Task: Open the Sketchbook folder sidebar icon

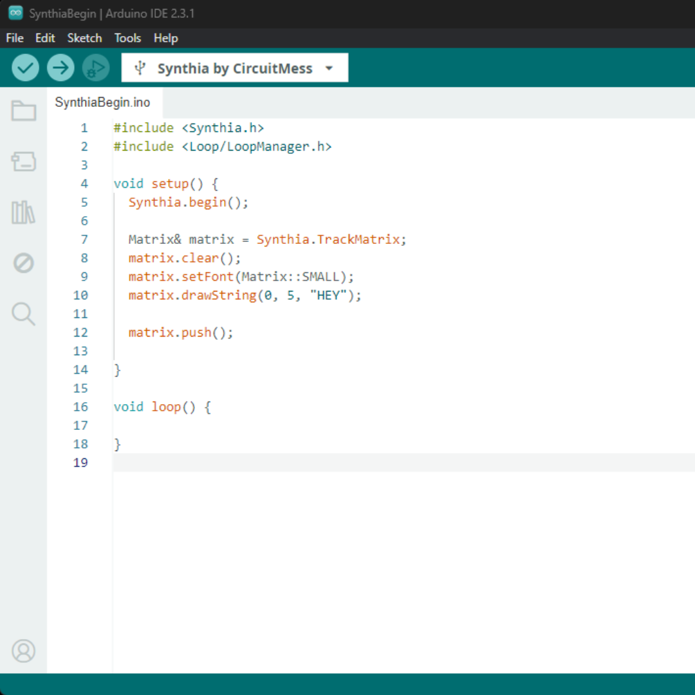Action: 24,111
